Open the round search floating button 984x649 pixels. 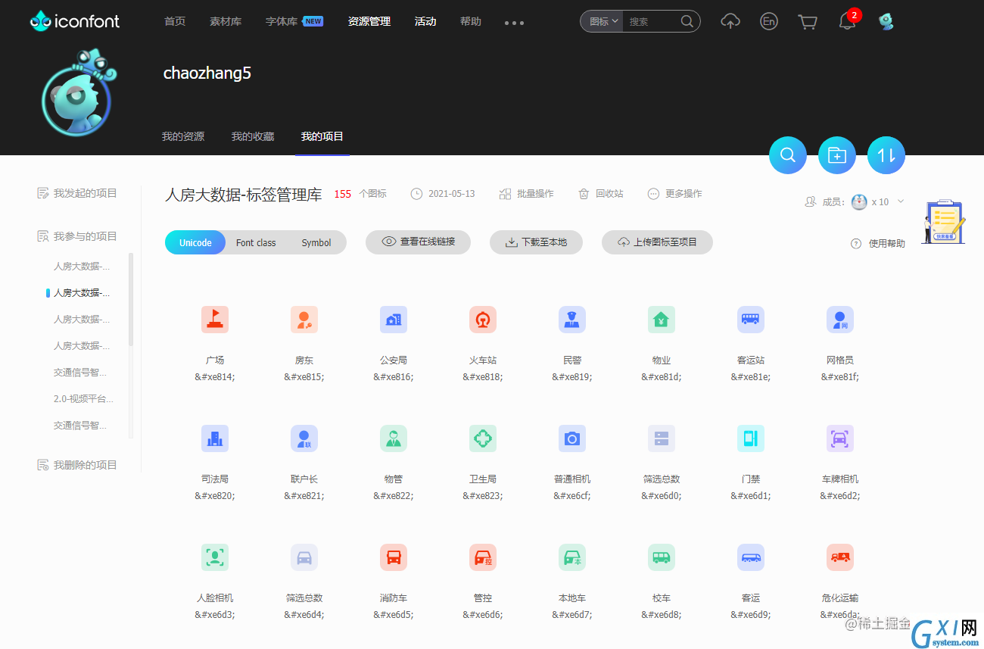(788, 155)
